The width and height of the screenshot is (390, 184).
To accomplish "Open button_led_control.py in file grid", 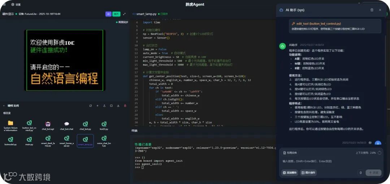I will click(x=29, y=126).
